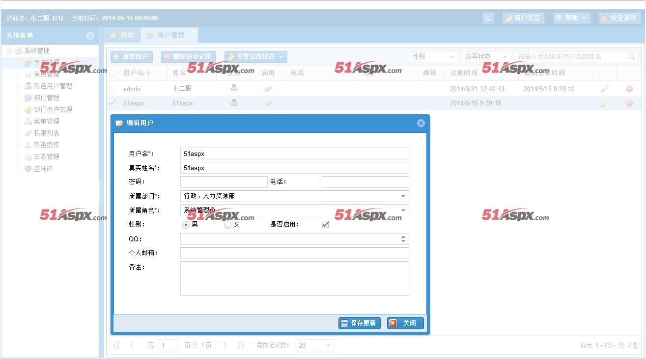Screen dimensions: 646x359
Task: Uncheck the 51aspx row checkbox
Action: coord(112,103)
